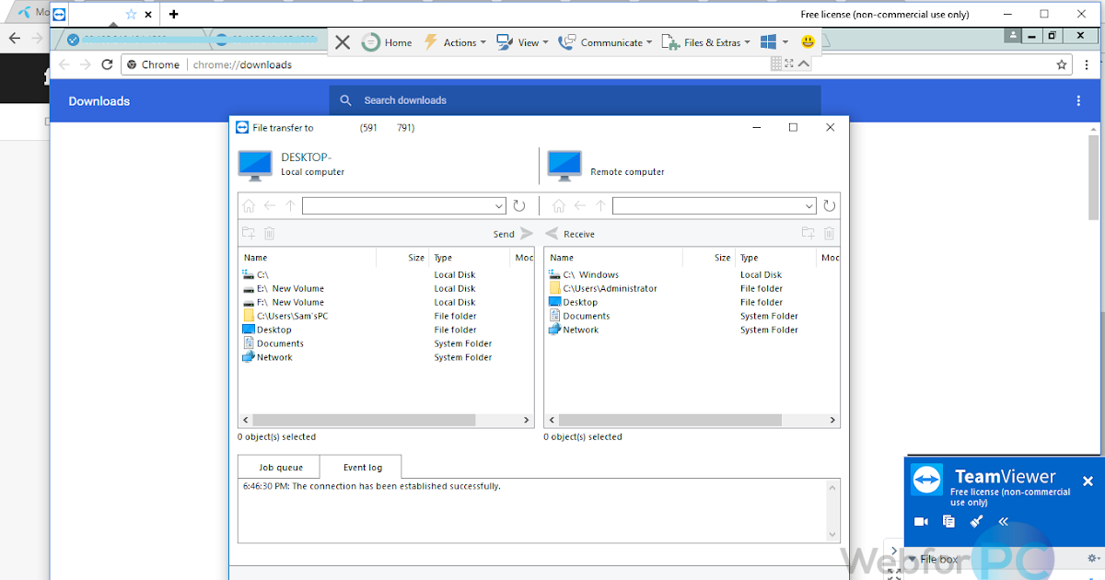Click the smiley feedback icon in toolbar
Viewport: 1105px width, 580px height.
click(x=807, y=42)
